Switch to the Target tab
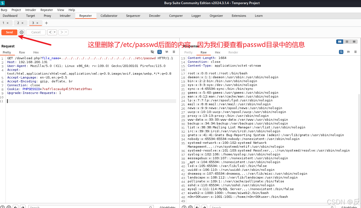The height and width of the screenshot is (208, 361). (x=31, y=16)
